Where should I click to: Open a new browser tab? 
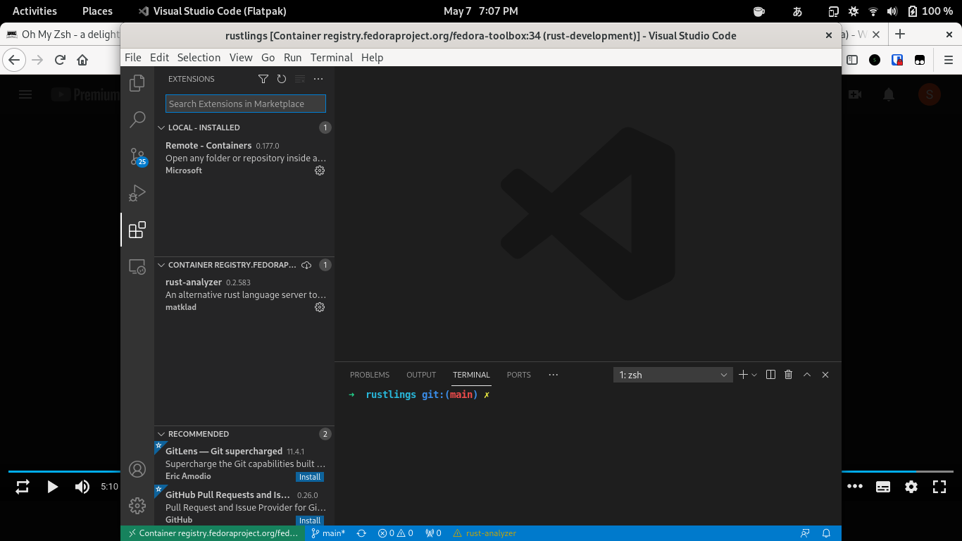tap(900, 34)
